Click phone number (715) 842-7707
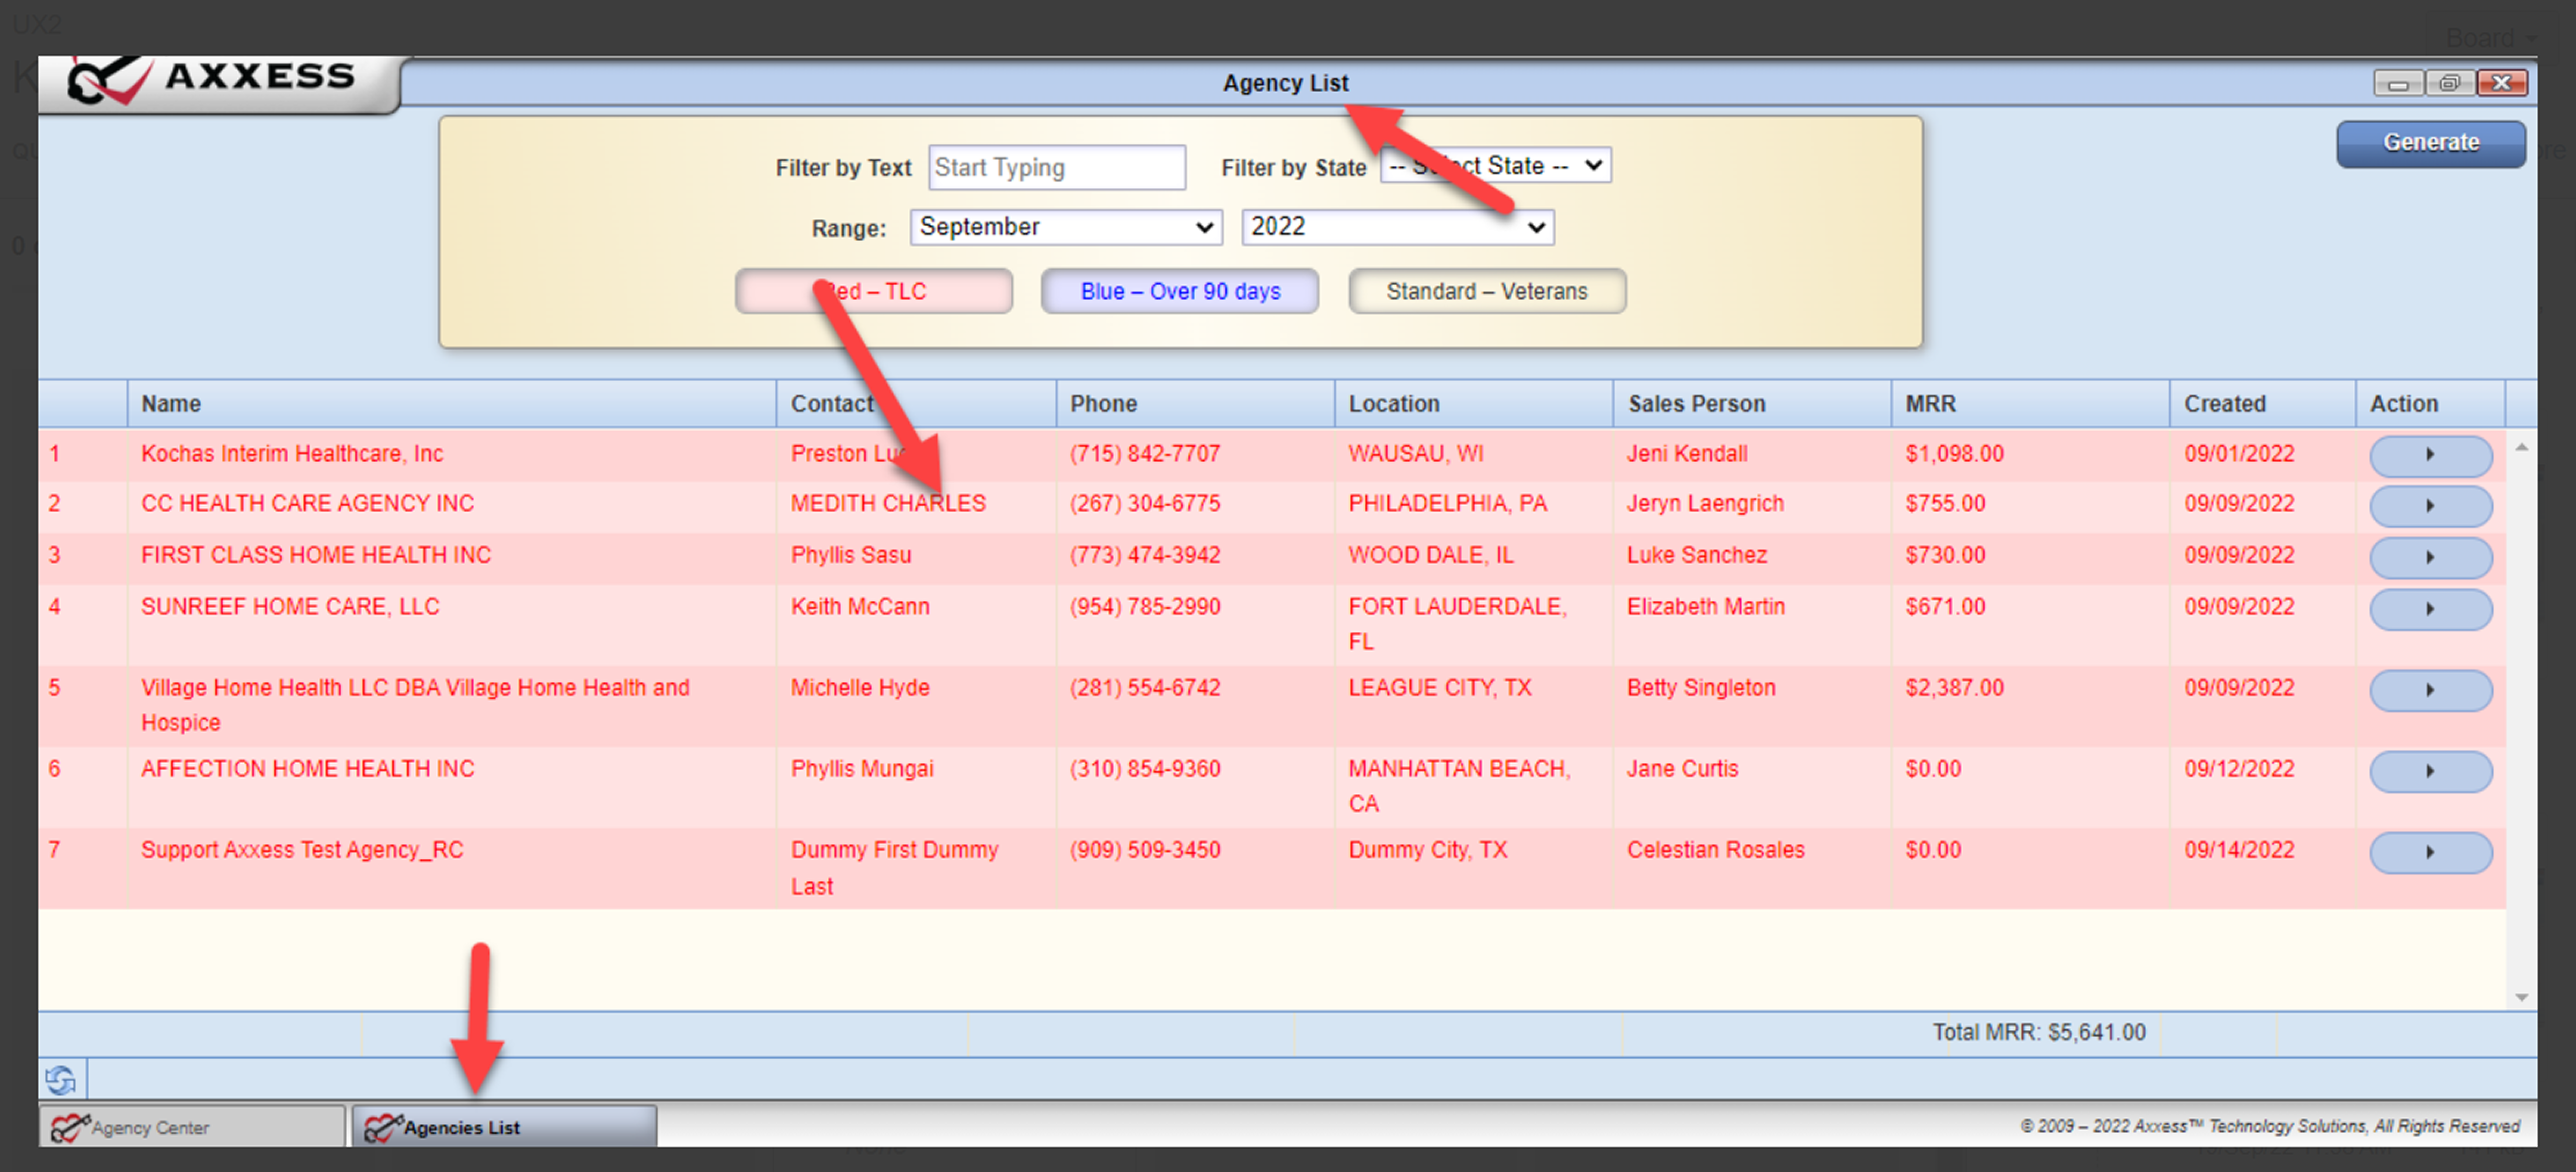This screenshot has height=1172, width=2576. [1145, 454]
